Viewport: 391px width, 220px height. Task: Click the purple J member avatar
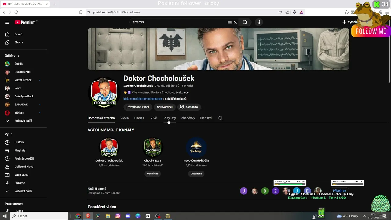[243, 191]
